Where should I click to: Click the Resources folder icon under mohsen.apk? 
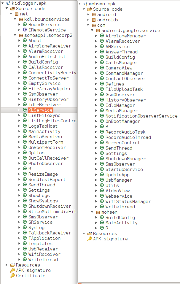pyautogui.click(x=90, y=234)
